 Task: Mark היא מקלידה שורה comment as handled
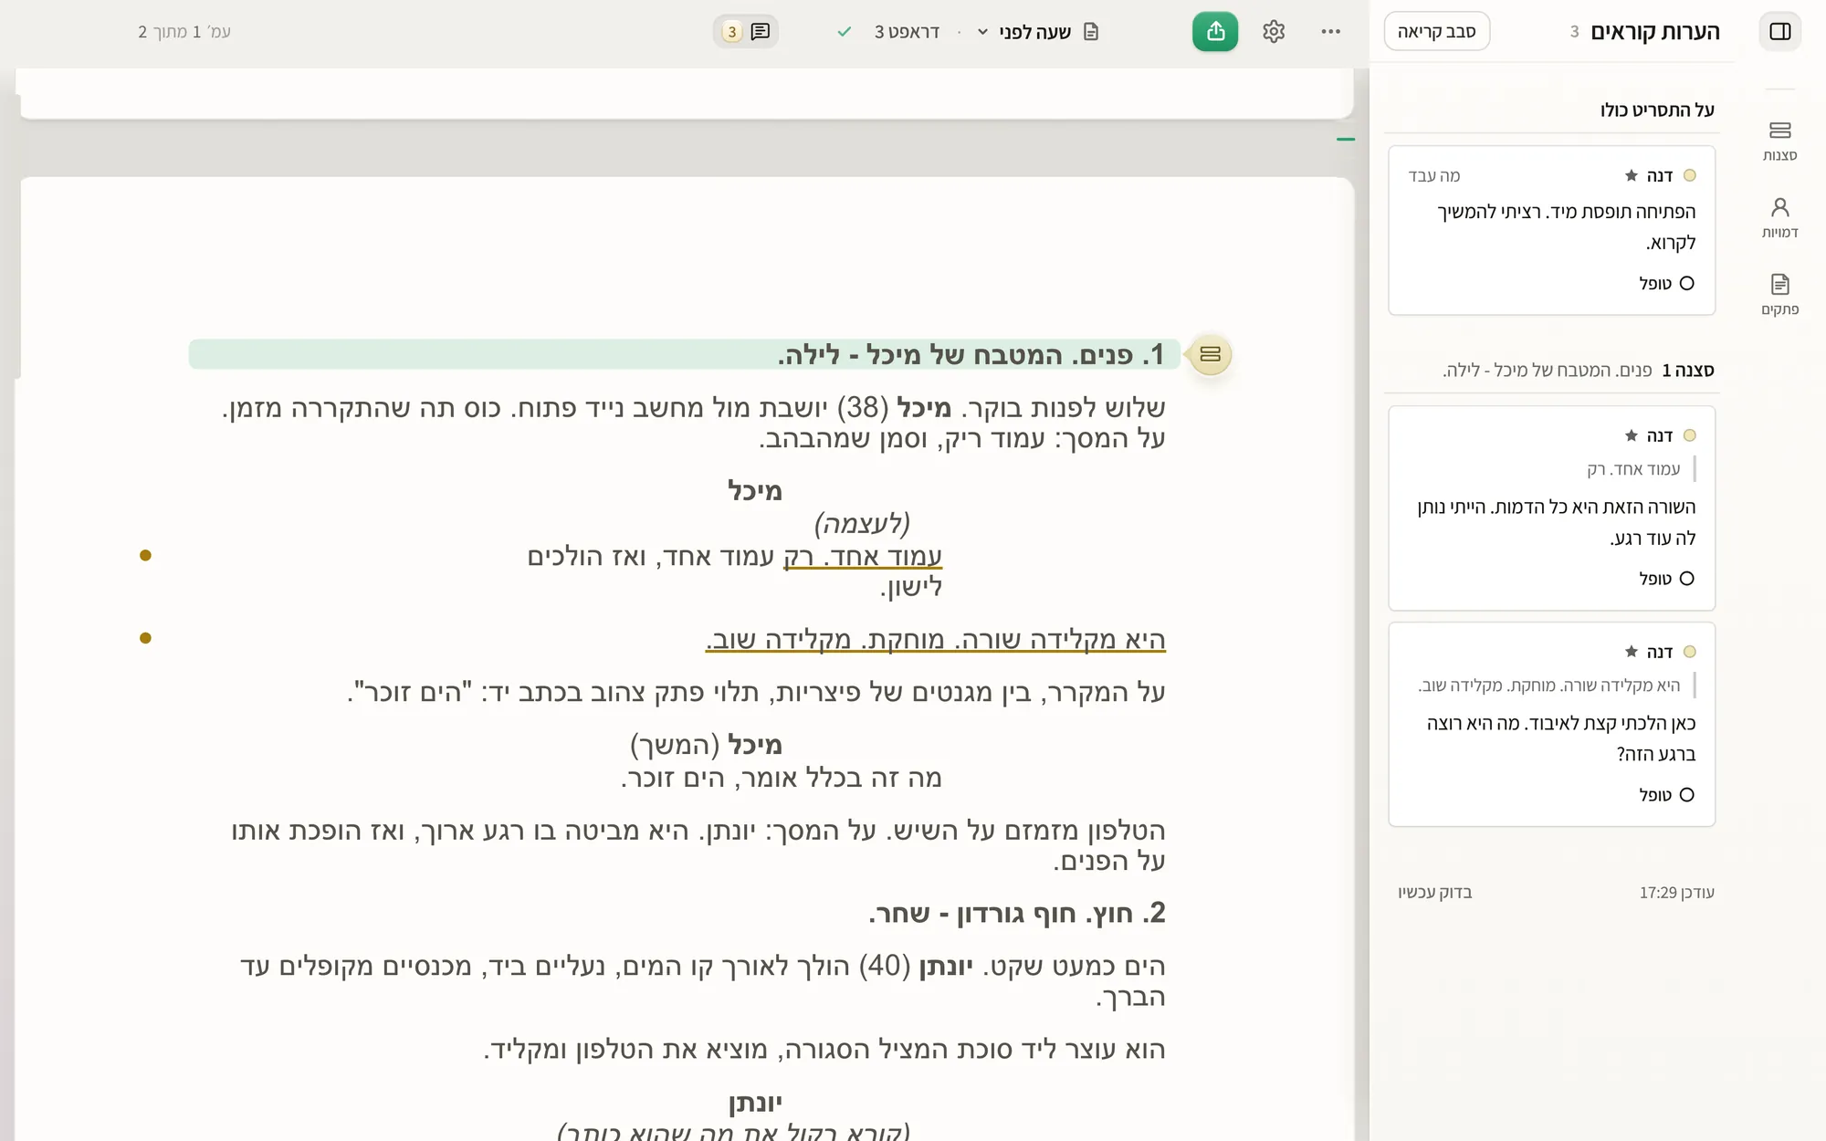point(1667,795)
